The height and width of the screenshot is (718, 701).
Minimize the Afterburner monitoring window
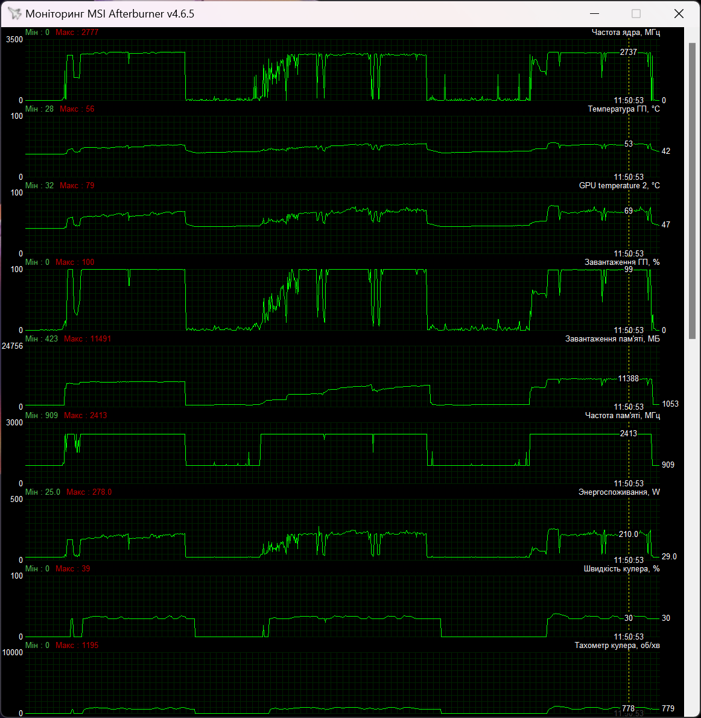[x=594, y=14]
